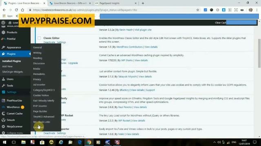Image resolution: width=261 pixels, height=146 pixels.
Task: Go back using browser back arrow
Action: (4, 10)
